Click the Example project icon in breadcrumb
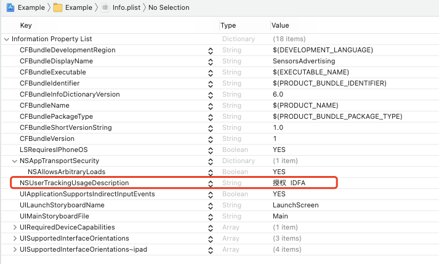The height and width of the screenshot is (264, 439). 10,7
